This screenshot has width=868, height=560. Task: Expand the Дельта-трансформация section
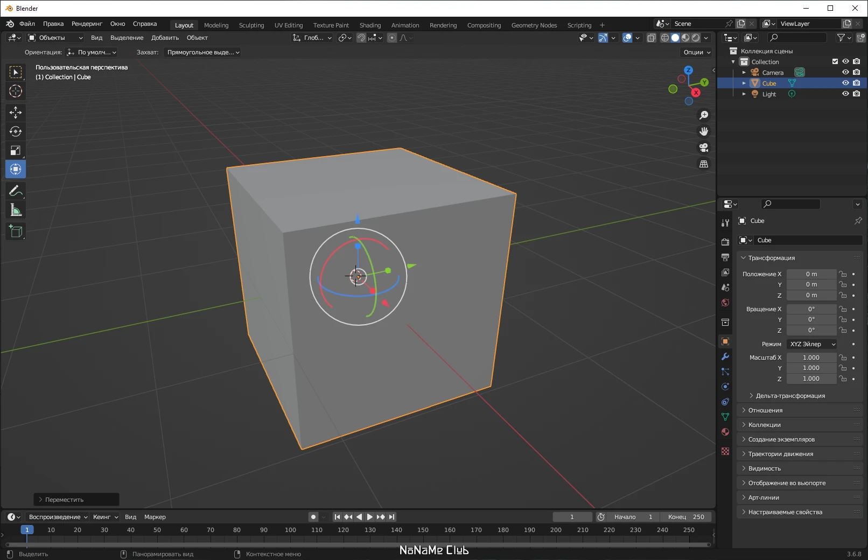790,396
